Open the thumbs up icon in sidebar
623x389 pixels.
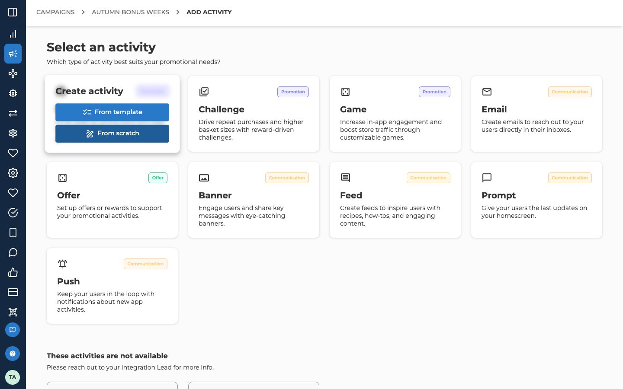point(13,272)
